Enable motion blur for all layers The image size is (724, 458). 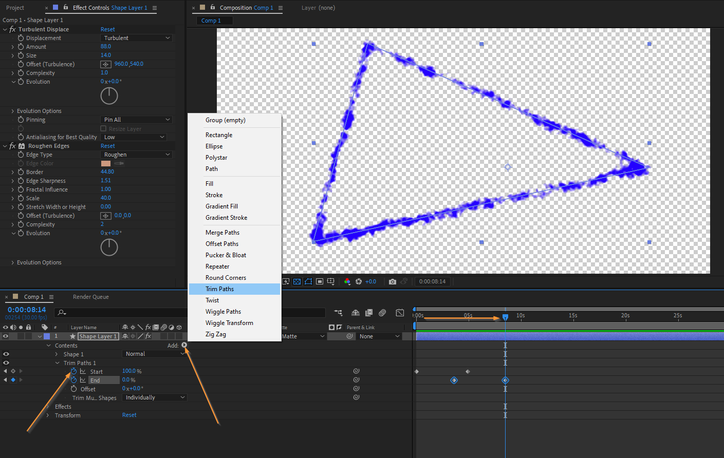click(382, 313)
